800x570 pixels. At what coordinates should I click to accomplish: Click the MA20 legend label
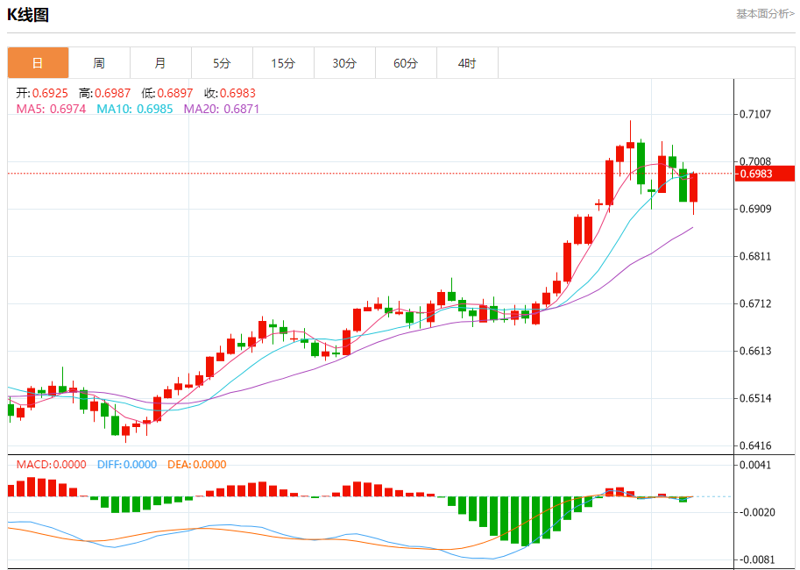tap(221, 109)
